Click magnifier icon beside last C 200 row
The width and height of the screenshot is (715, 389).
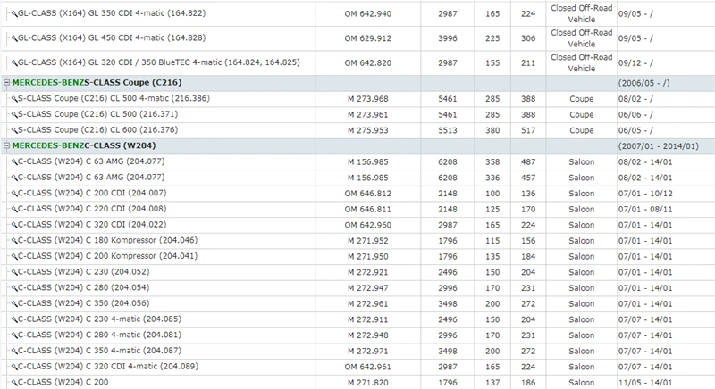click(14, 383)
